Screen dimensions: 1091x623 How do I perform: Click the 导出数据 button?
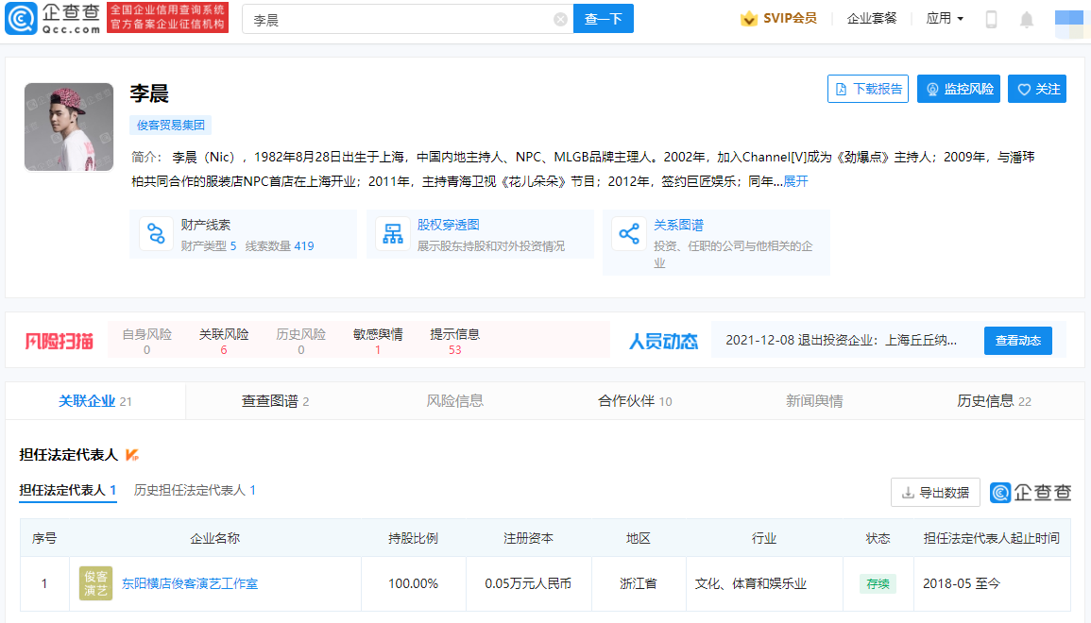pyautogui.click(x=935, y=493)
